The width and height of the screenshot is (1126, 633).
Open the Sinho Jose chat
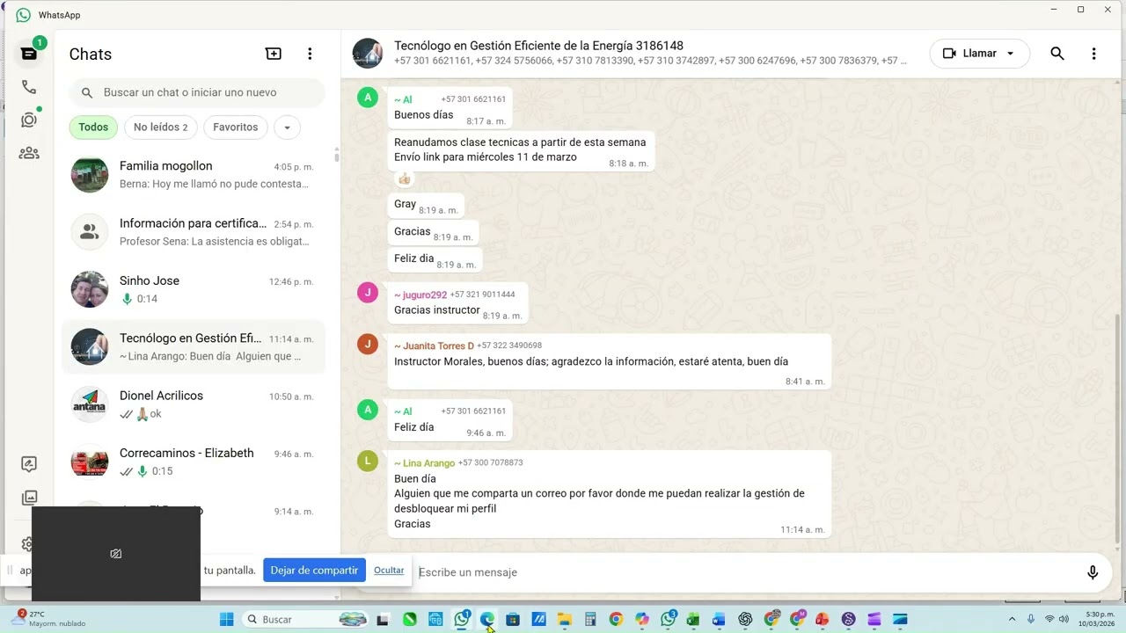point(194,289)
